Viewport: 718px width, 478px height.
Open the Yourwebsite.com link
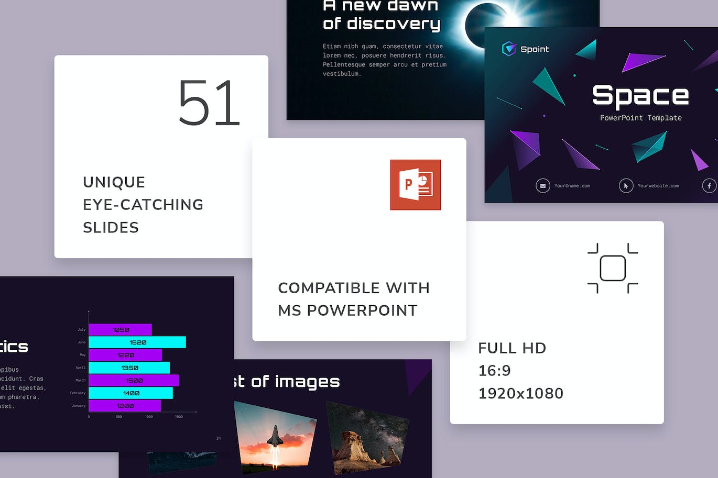pos(658,186)
